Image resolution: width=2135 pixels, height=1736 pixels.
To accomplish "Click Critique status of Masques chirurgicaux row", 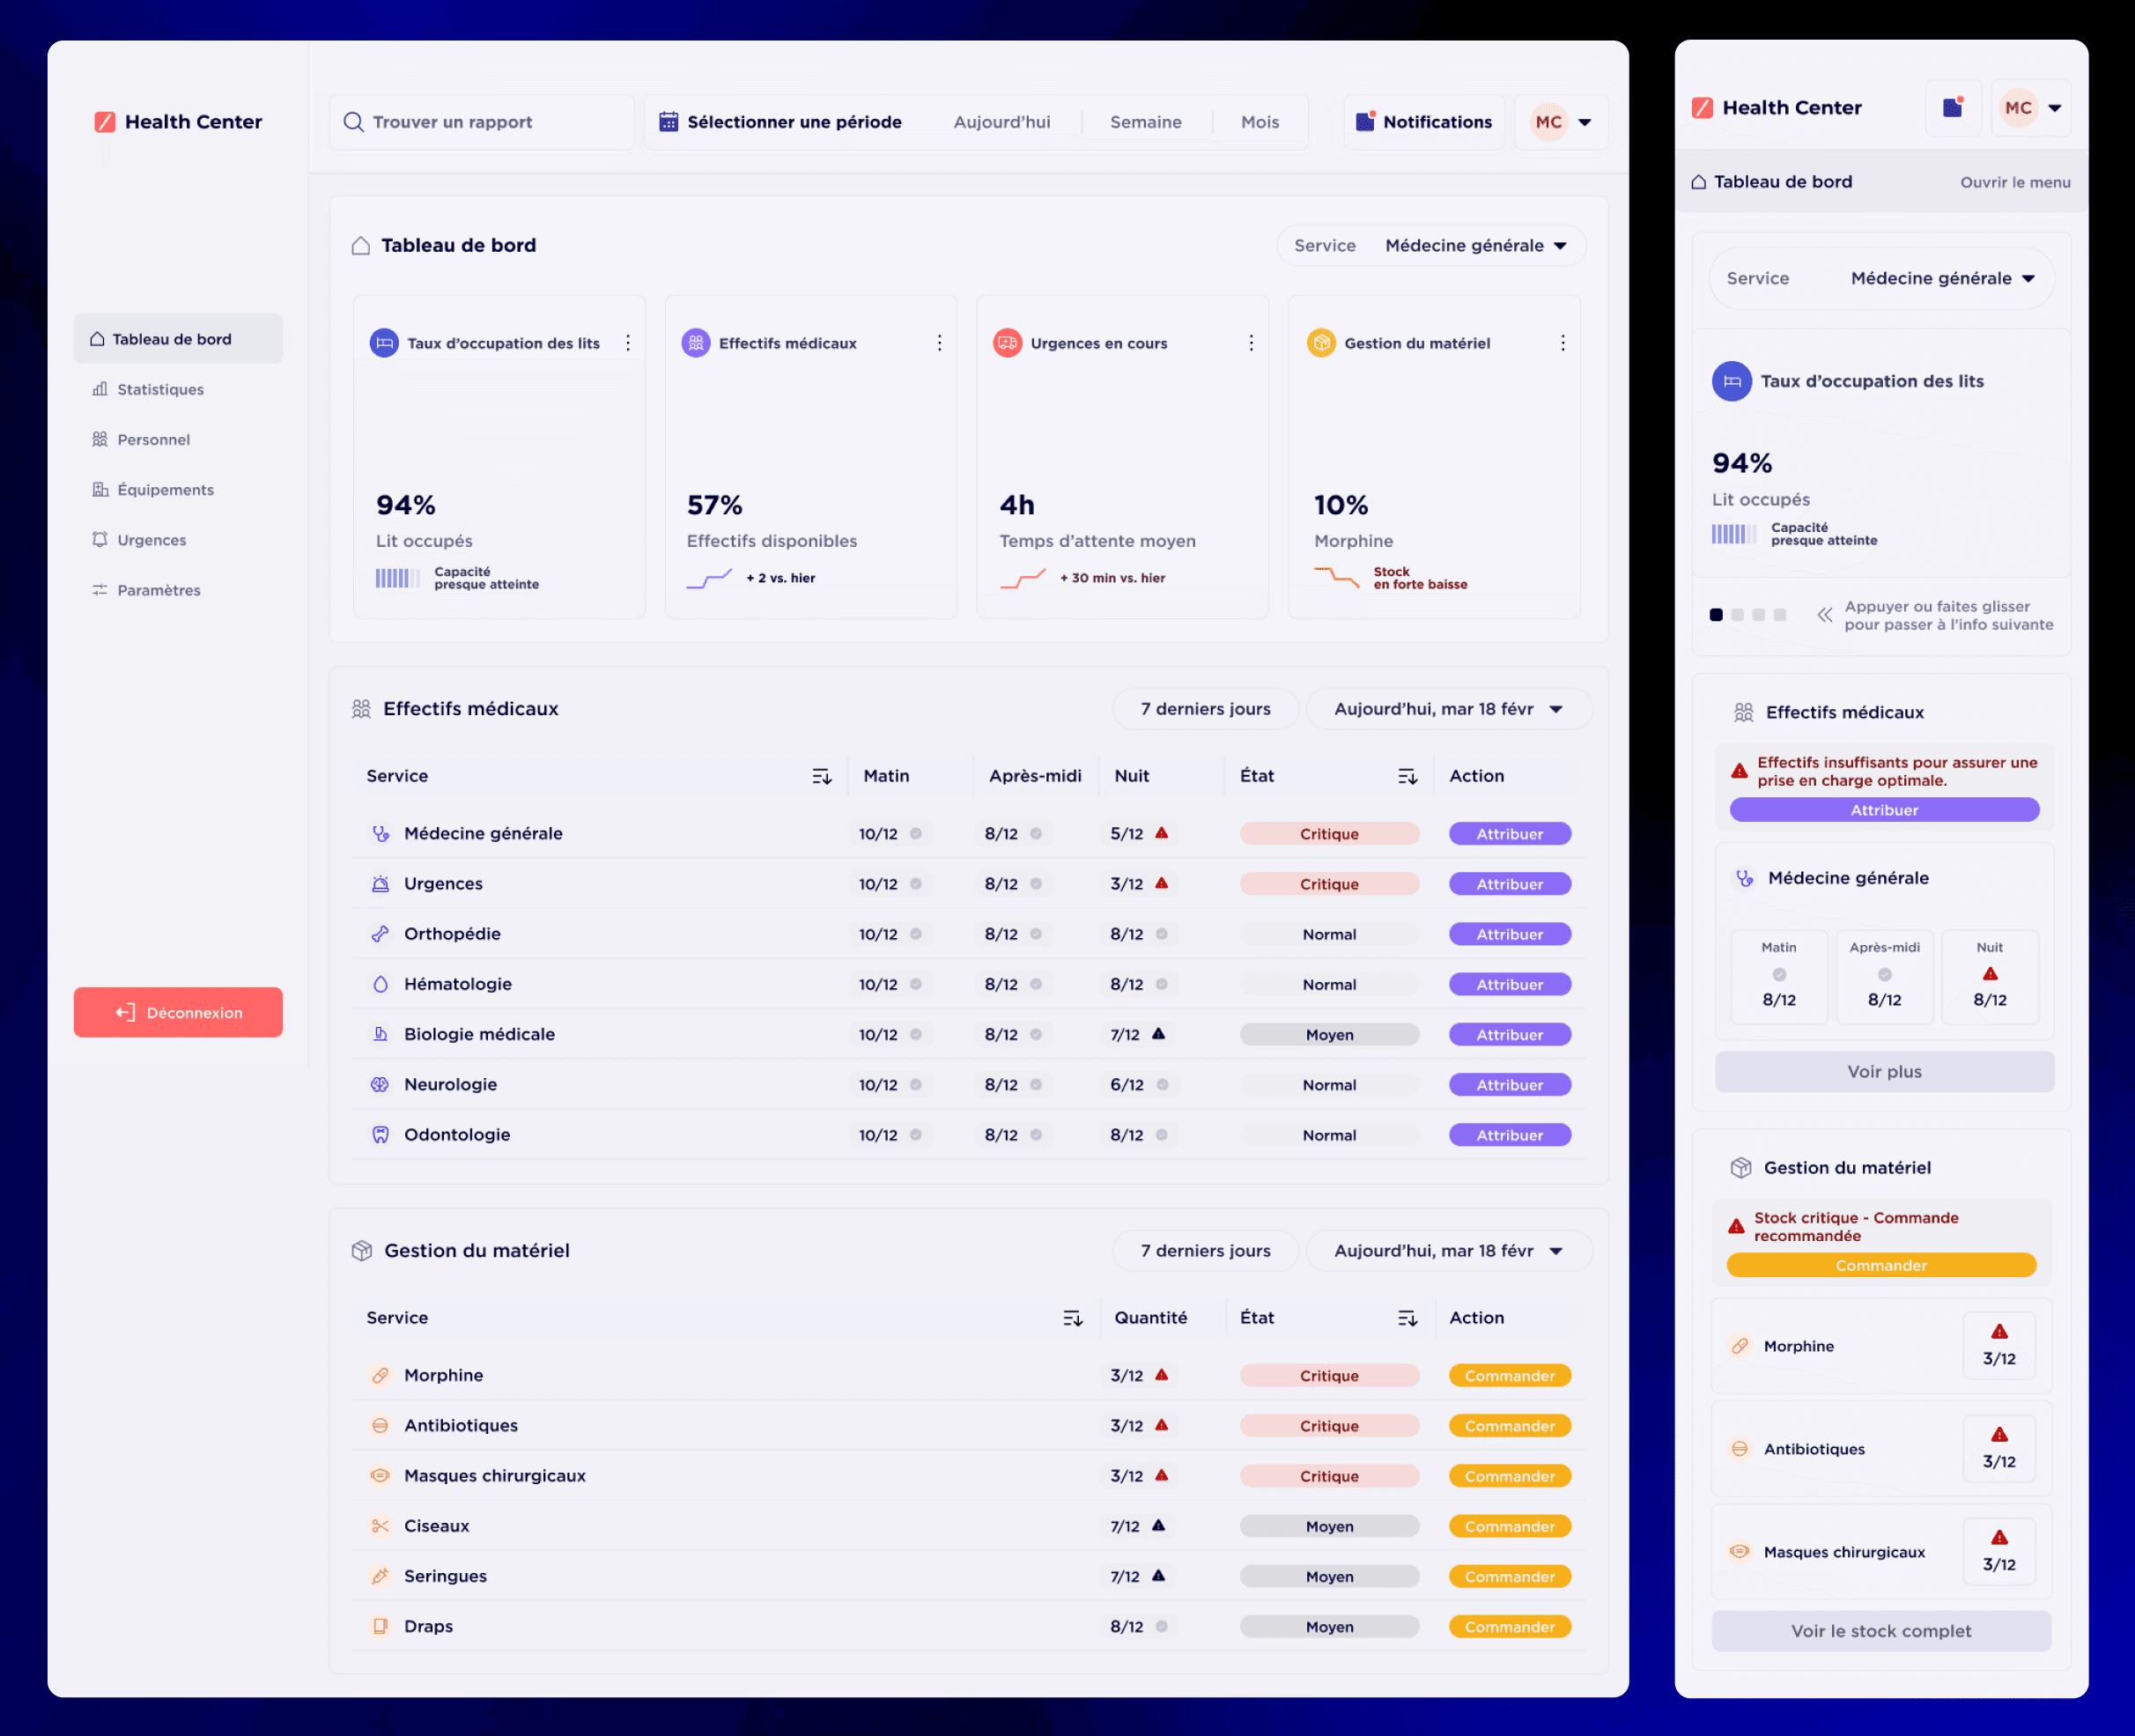I will pos(1329,1476).
